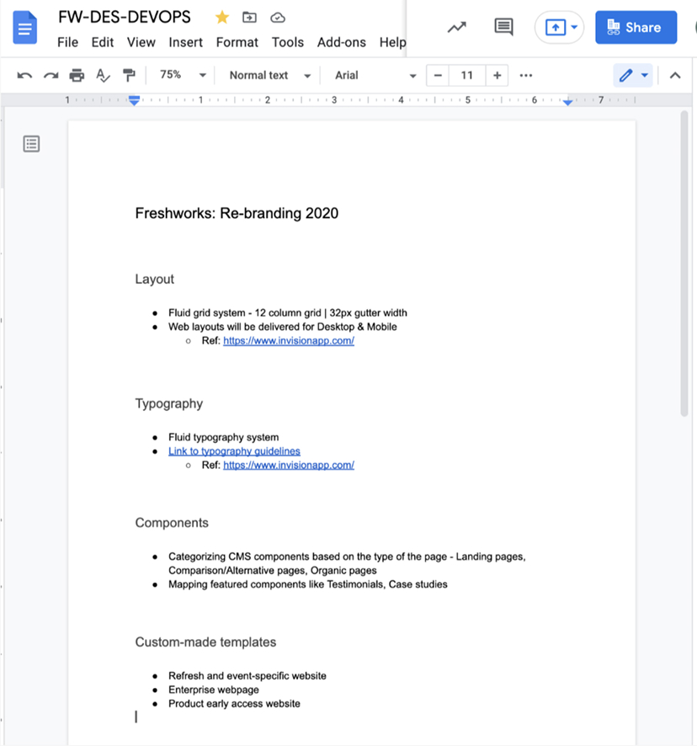Click the heading Freshworks: Re-branding 2020
This screenshot has height=746, width=697.
(237, 213)
